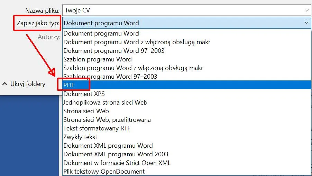
Task: Click Ukryj foldery to hide folders
Action: (28, 84)
